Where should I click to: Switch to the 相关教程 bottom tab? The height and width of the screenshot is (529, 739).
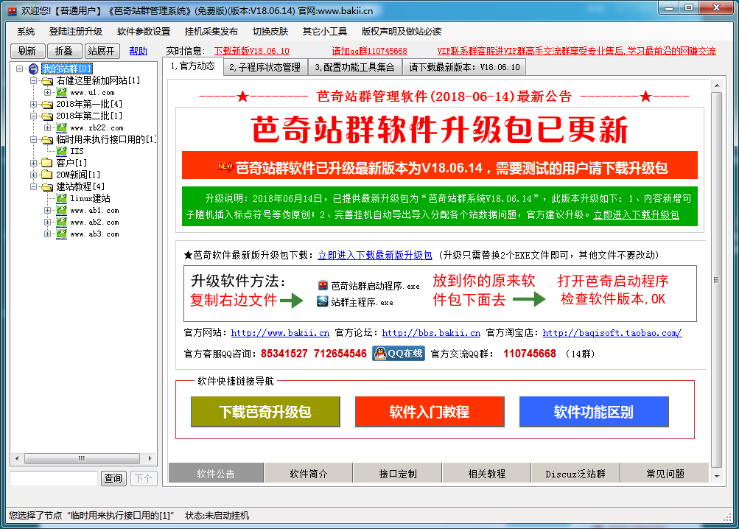point(487,473)
